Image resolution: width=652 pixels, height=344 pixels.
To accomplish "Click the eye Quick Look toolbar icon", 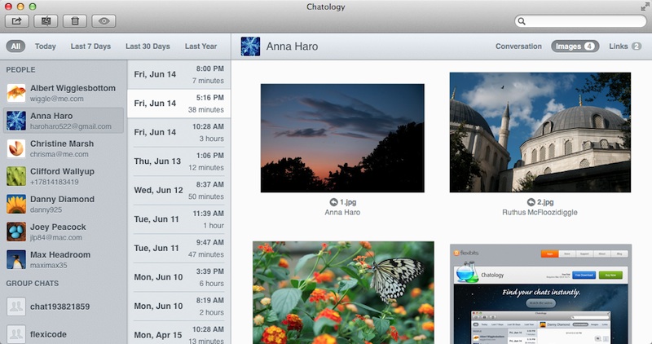I will [x=104, y=21].
